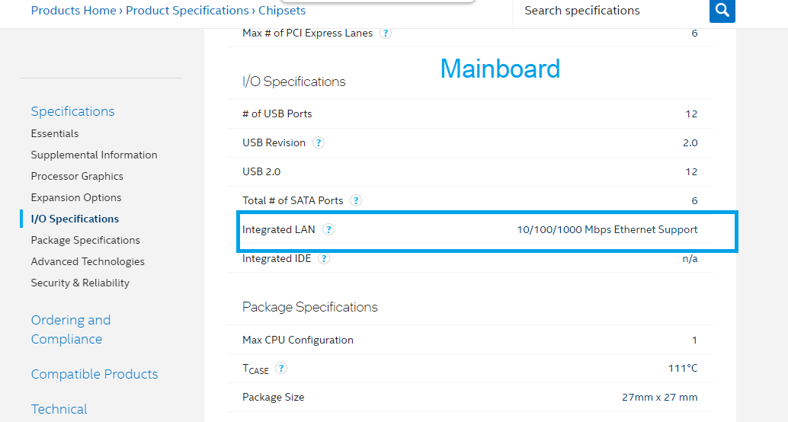Select Essentials in the sidebar
788x422 pixels.
(x=55, y=133)
